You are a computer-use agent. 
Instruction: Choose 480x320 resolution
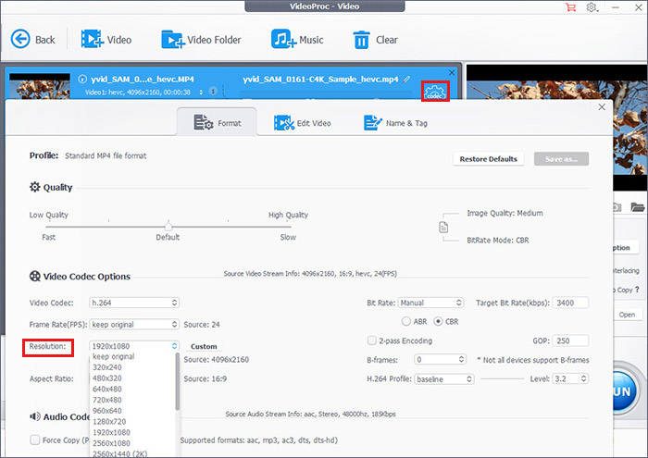(x=132, y=378)
